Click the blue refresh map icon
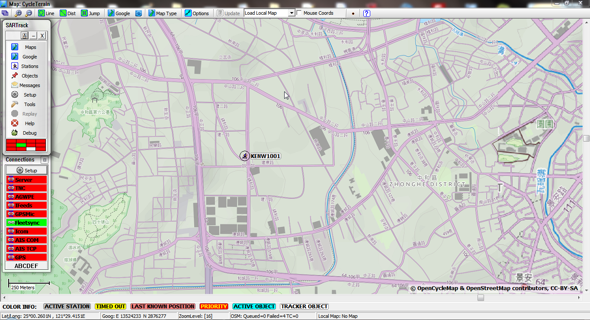This screenshot has width=590, height=320. coord(138,13)
